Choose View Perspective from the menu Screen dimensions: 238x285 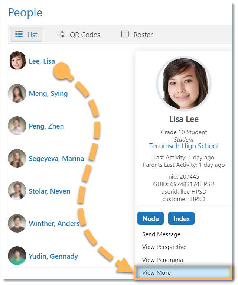click(x=164, y=247)
